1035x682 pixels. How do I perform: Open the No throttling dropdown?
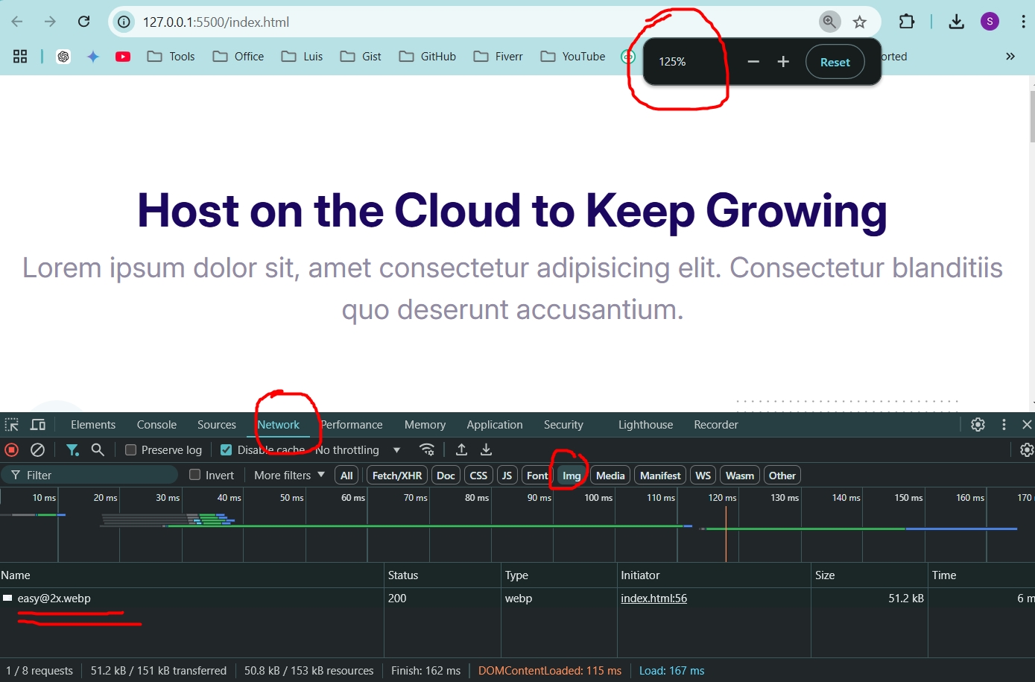[358, 450]
